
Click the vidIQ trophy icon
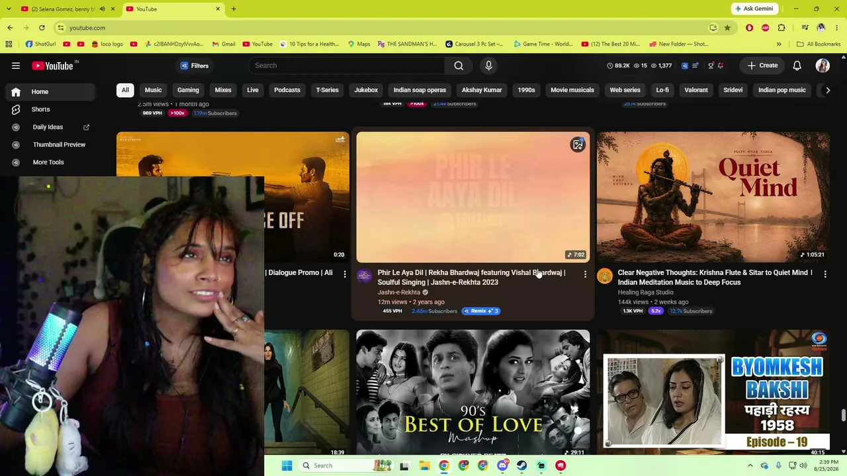click(711, 65)
